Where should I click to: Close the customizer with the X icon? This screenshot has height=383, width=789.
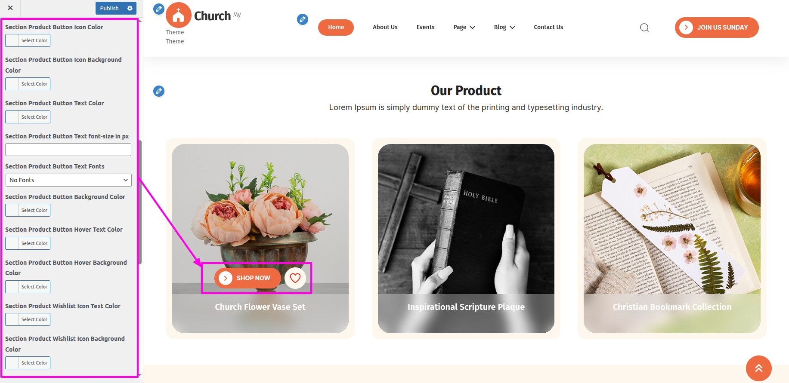click(x=10, y=8)
